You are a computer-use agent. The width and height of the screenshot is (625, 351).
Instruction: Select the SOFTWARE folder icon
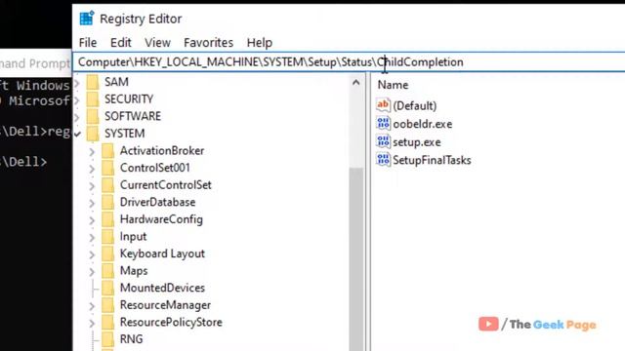(x=93, y=116)
